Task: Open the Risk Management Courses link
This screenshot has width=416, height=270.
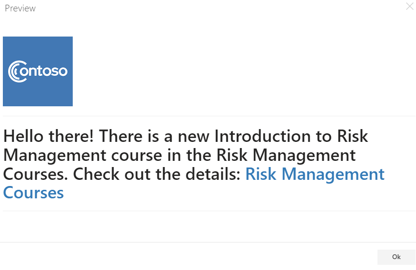Action: point(193,183)
